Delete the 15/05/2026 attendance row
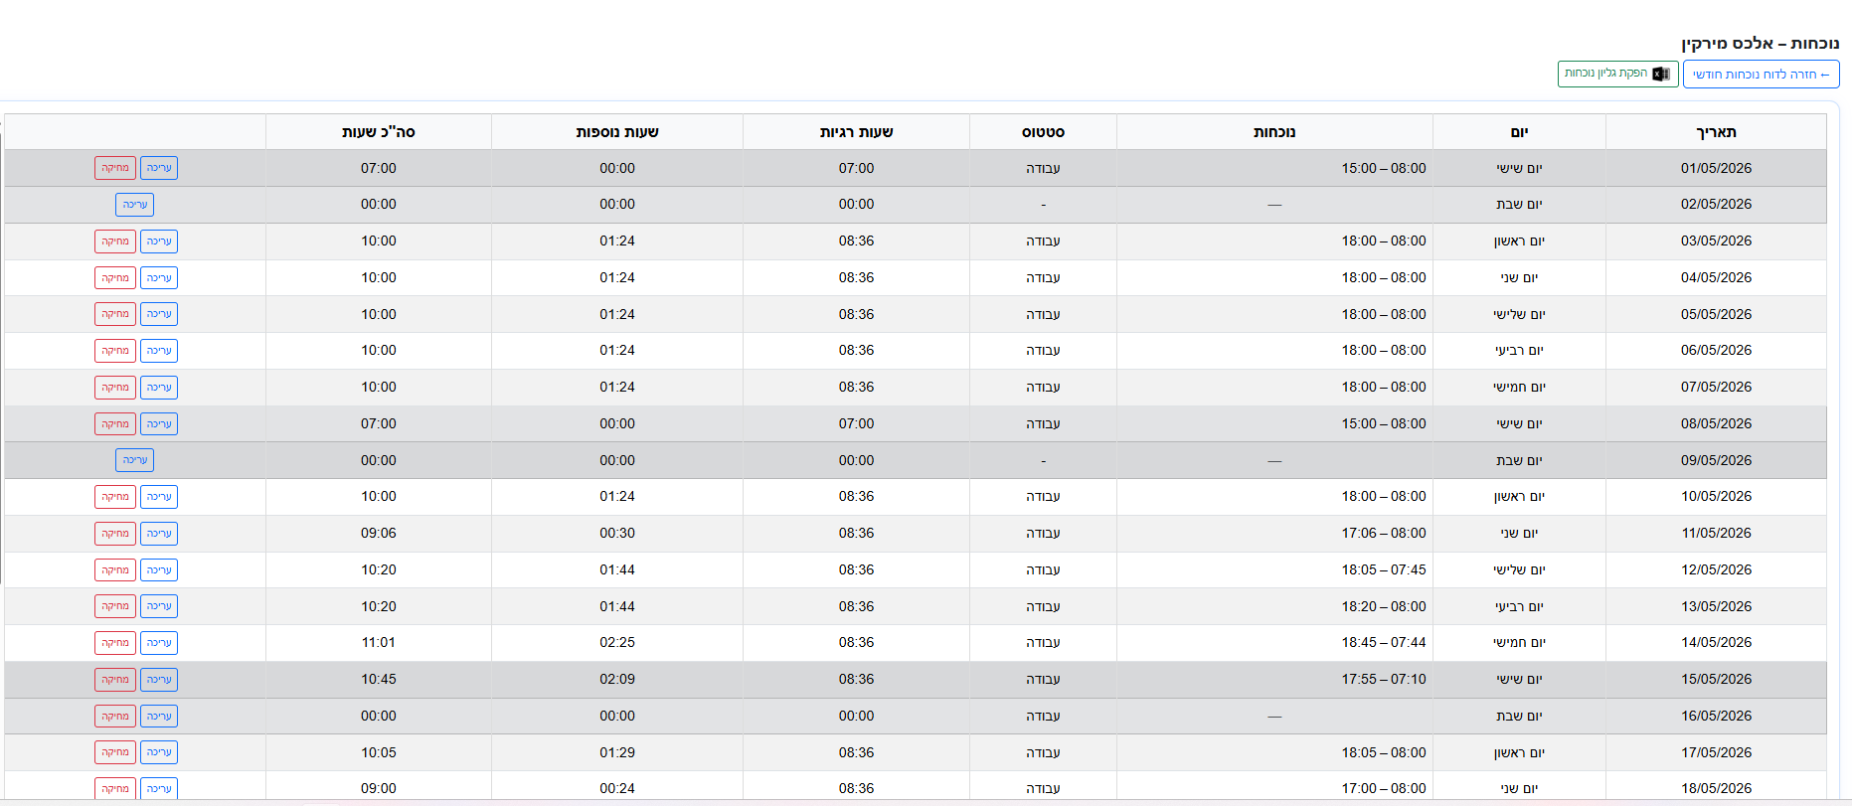 click(115, 680)
